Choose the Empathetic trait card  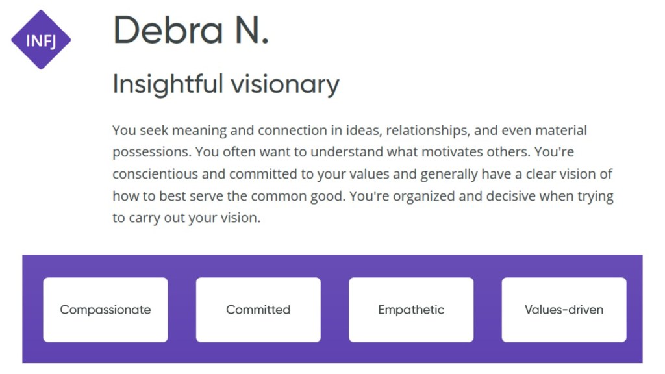tap(411, 310)
